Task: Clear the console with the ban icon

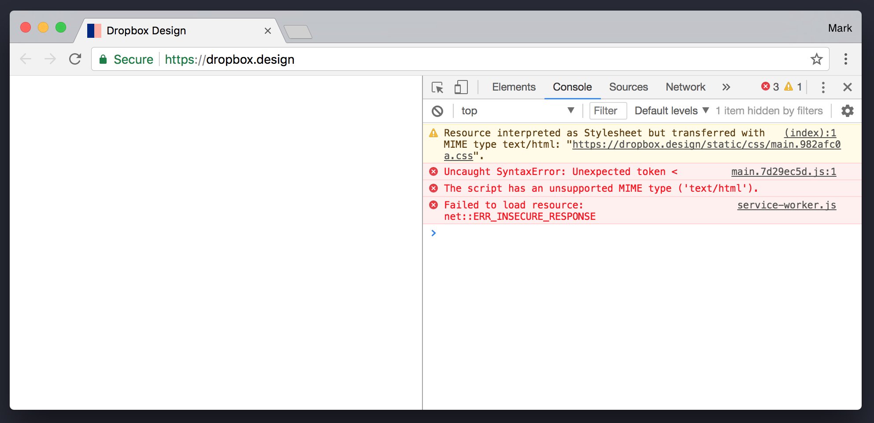Action: pyautogui.click(x=437, y=111)
